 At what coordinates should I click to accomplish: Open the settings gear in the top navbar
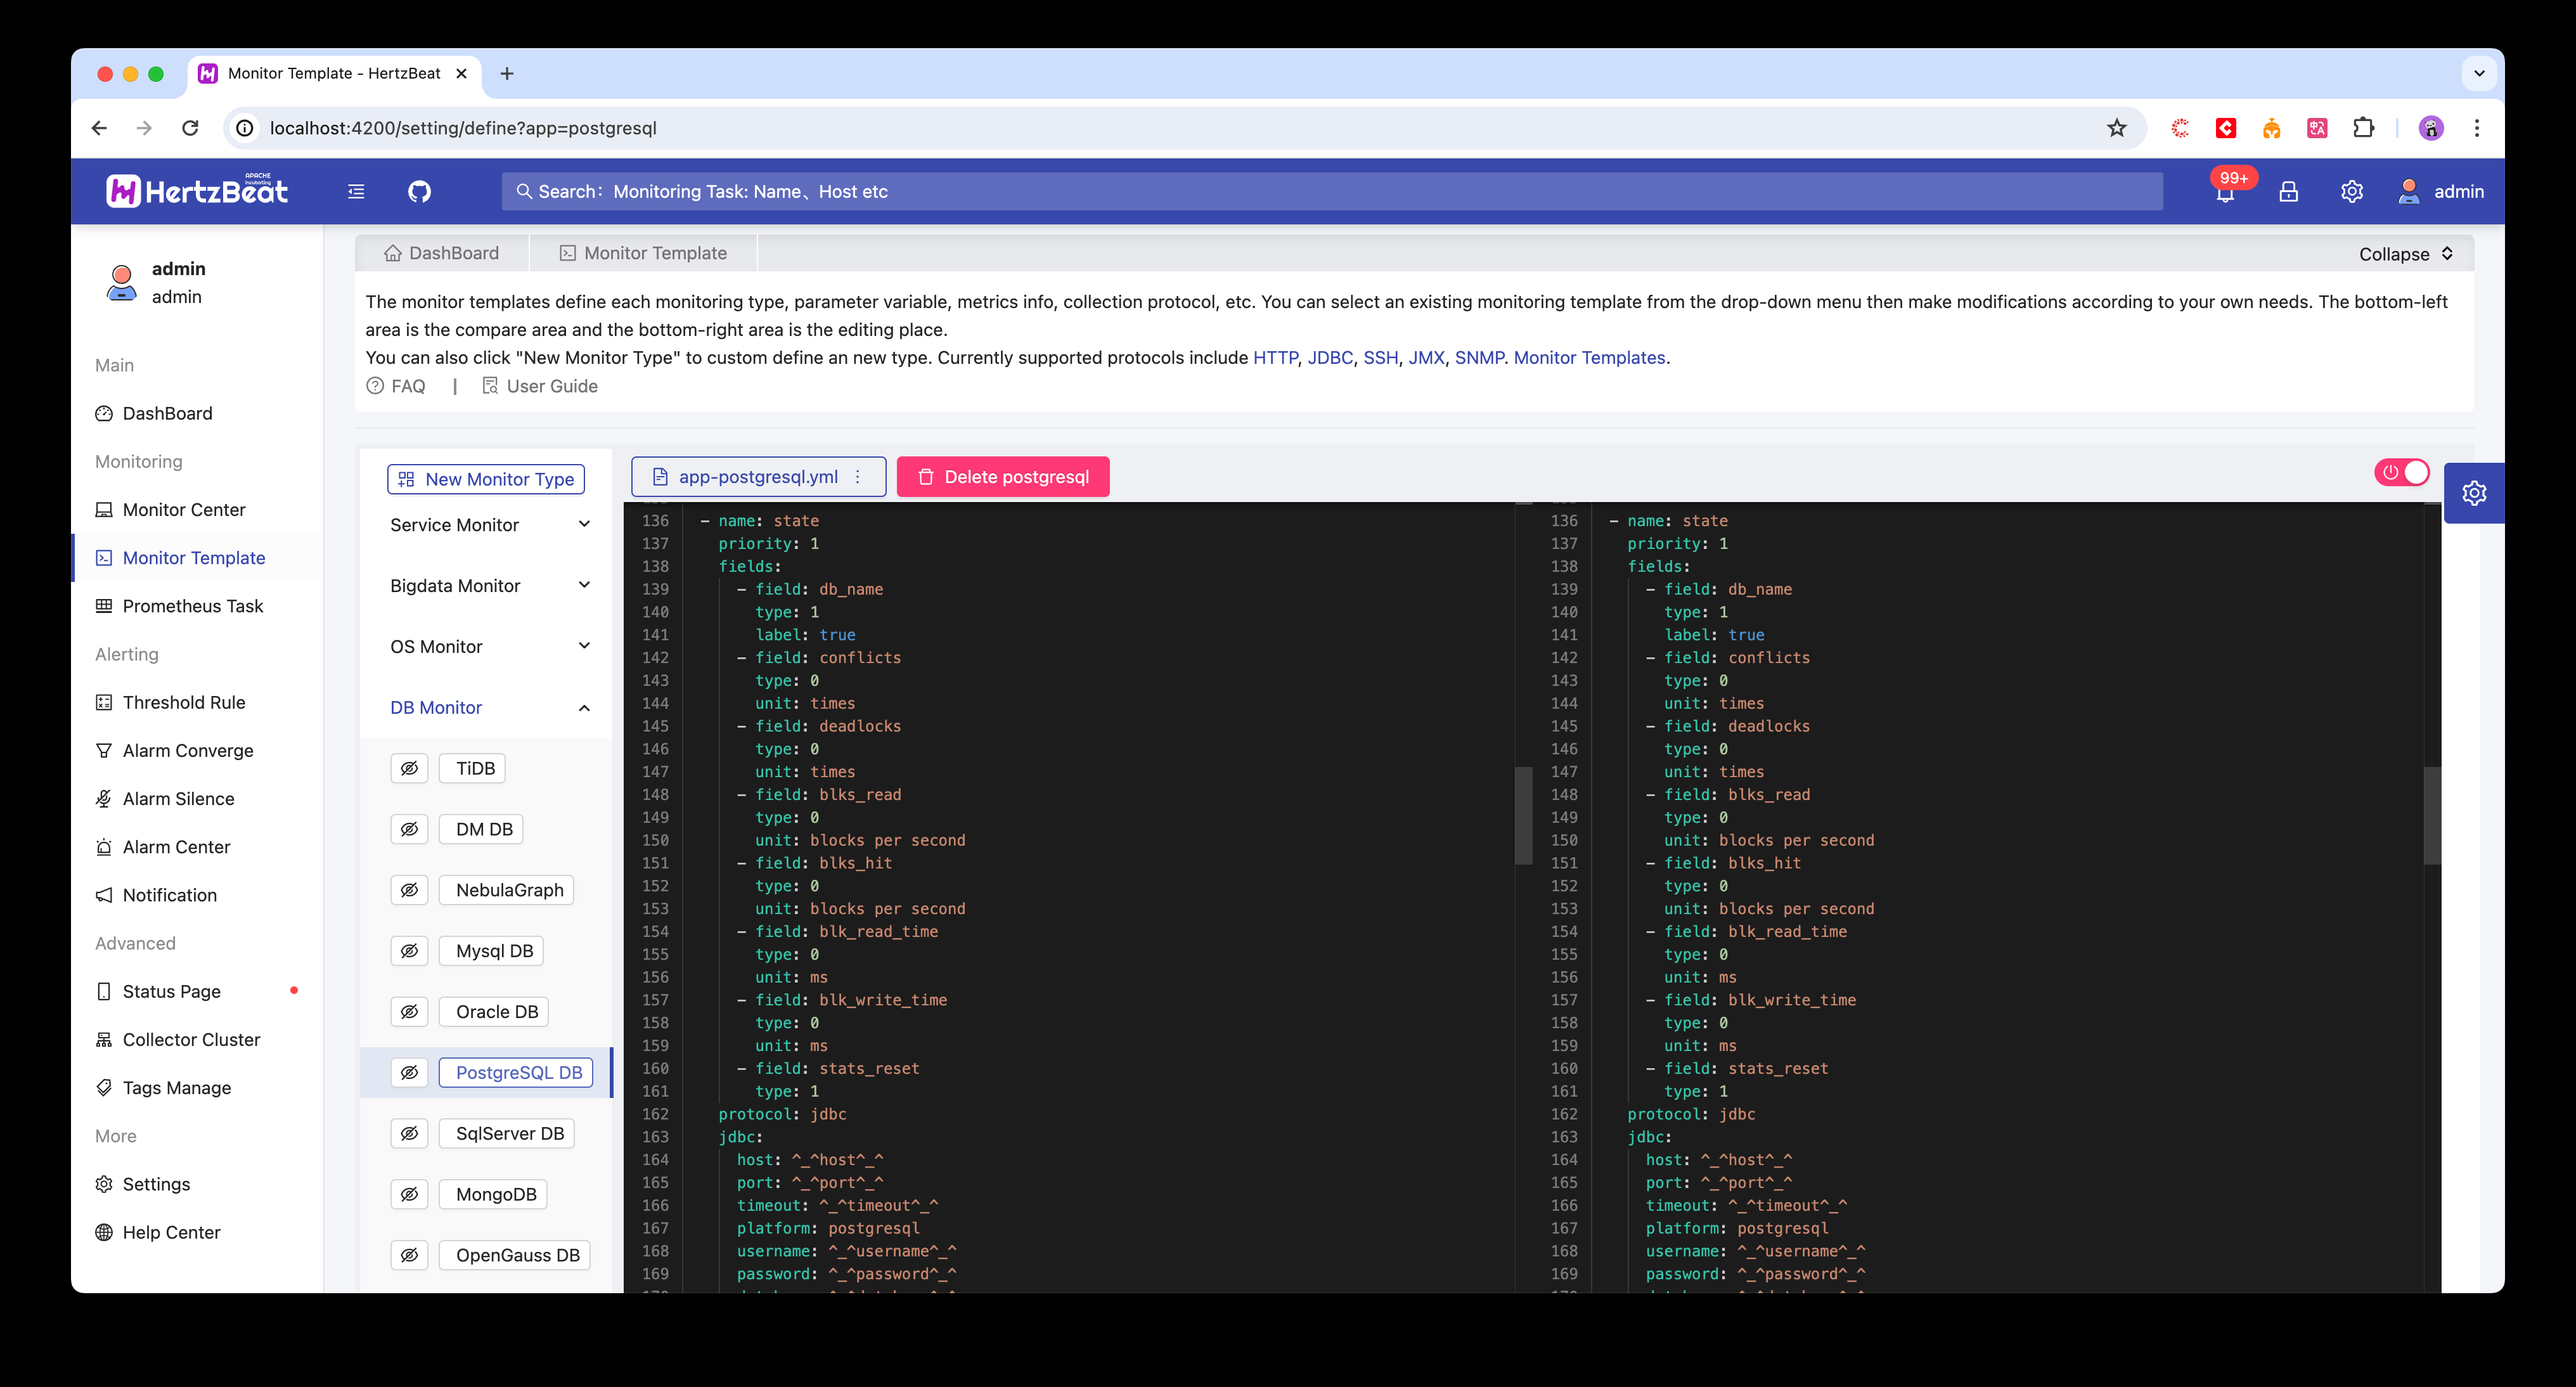[2352, 191]
